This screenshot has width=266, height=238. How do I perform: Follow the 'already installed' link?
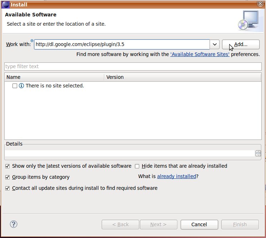(176, 176)
